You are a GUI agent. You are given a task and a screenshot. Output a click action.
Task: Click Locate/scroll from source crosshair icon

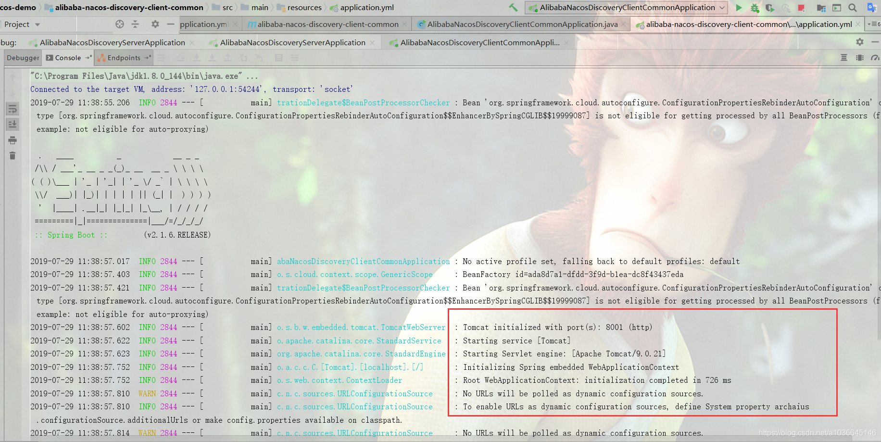click(x=120, y=24)
